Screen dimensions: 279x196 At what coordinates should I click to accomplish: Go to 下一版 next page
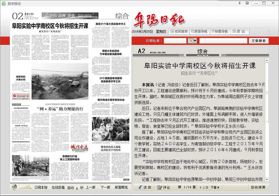[105, 187]
